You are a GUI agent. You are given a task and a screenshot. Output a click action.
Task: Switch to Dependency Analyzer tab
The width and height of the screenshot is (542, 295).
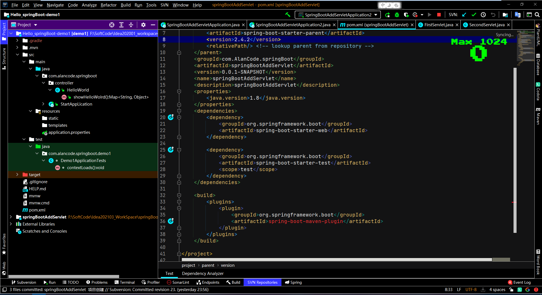point(203,274)
